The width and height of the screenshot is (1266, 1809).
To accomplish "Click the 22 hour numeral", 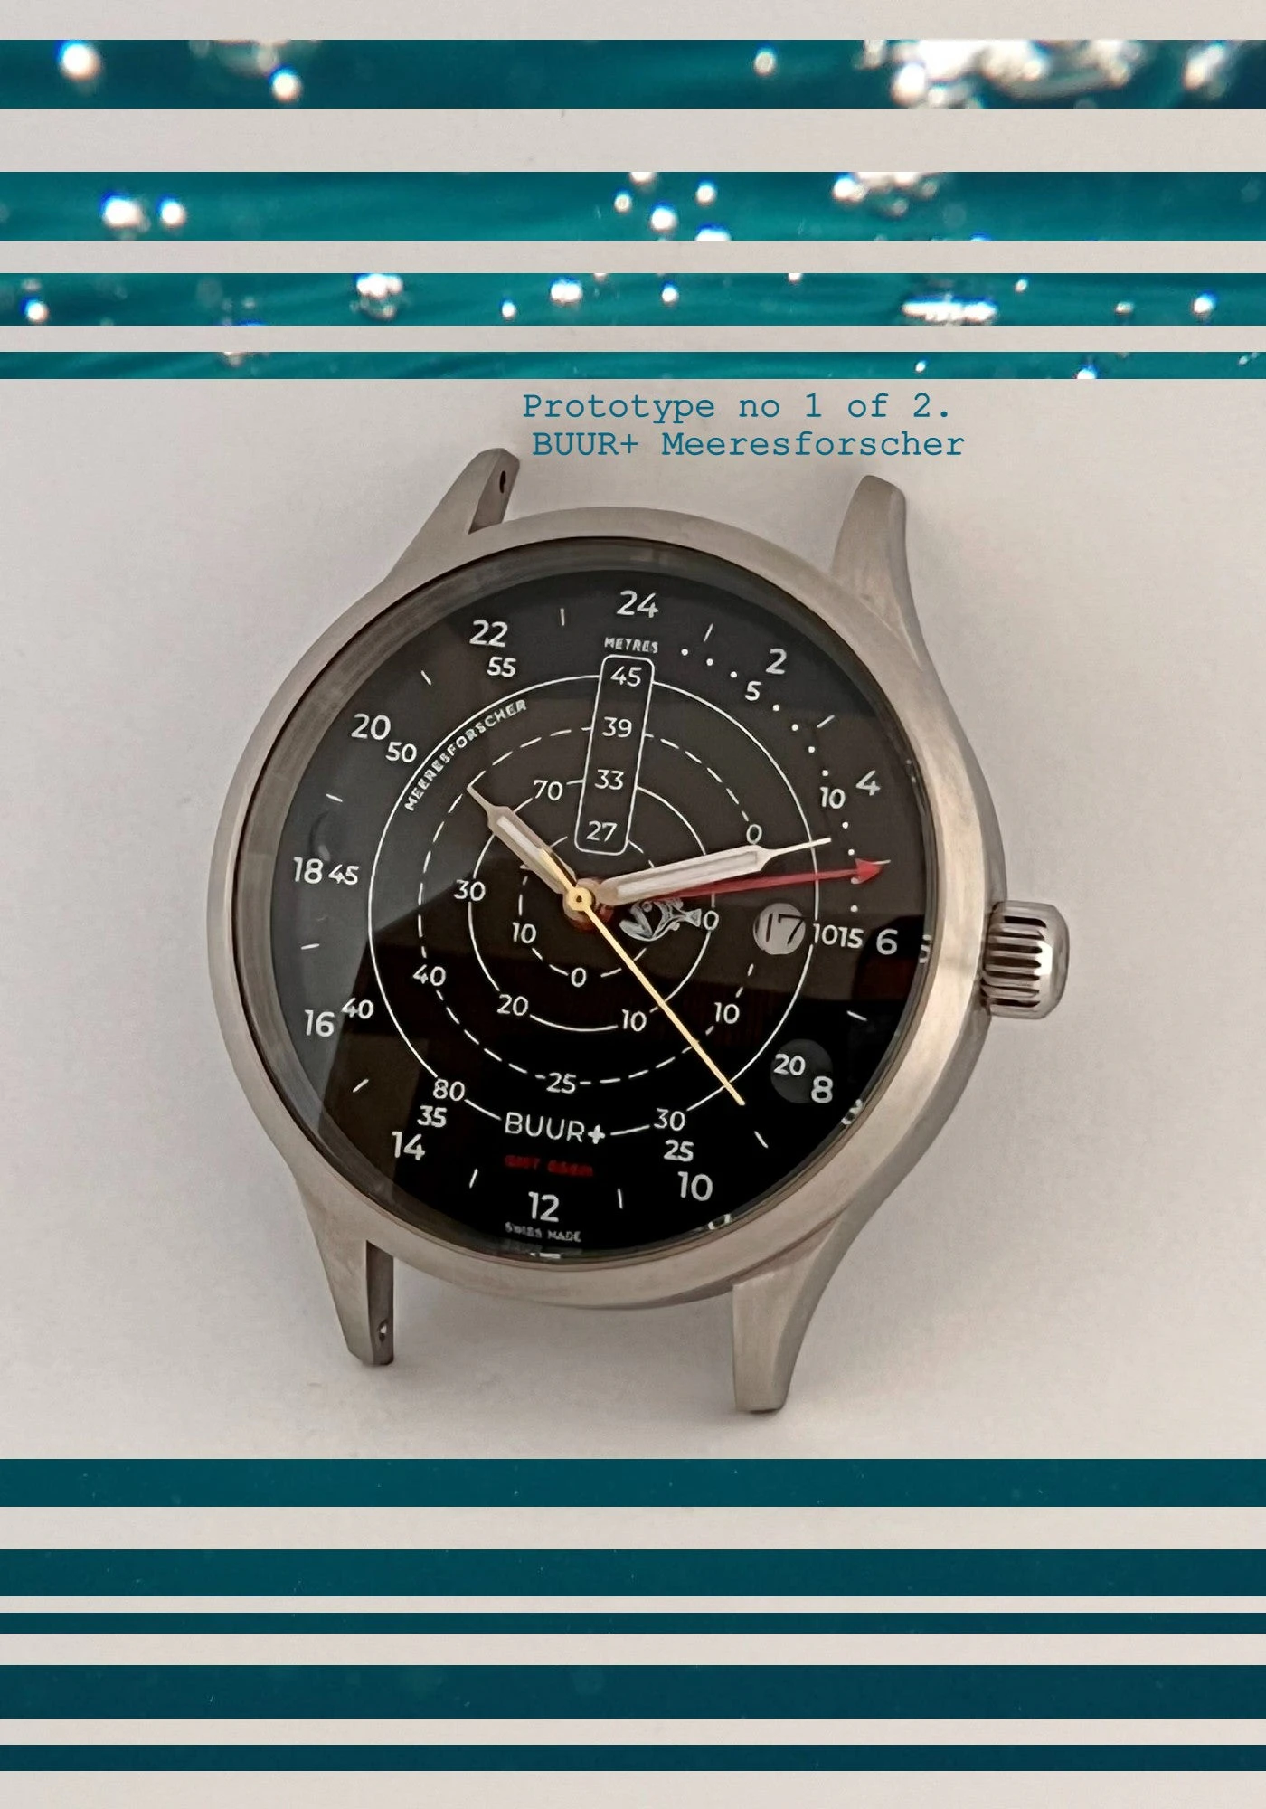I will (x=487, y=633).
